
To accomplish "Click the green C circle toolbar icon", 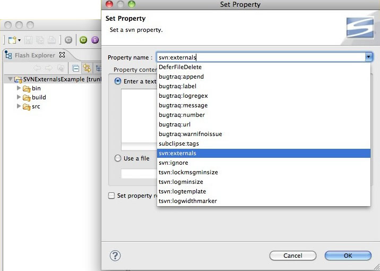I will (x=83, y=40).
